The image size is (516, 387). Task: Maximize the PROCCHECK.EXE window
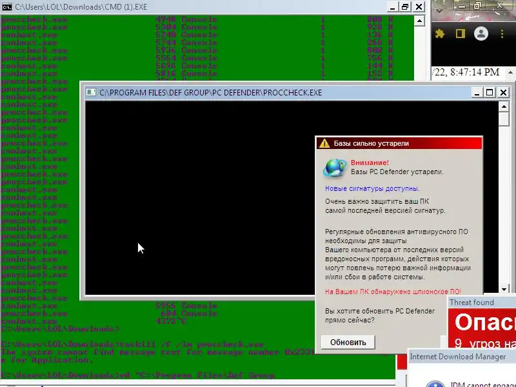(490, 92)
